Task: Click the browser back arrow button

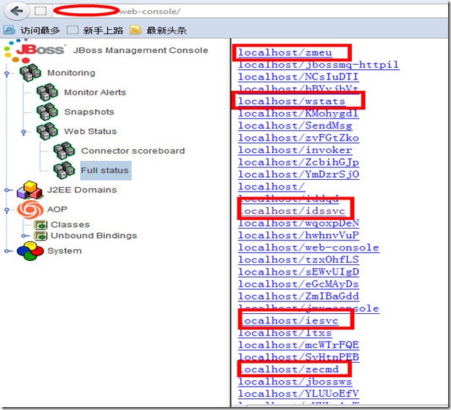Action: coord(15,11)
